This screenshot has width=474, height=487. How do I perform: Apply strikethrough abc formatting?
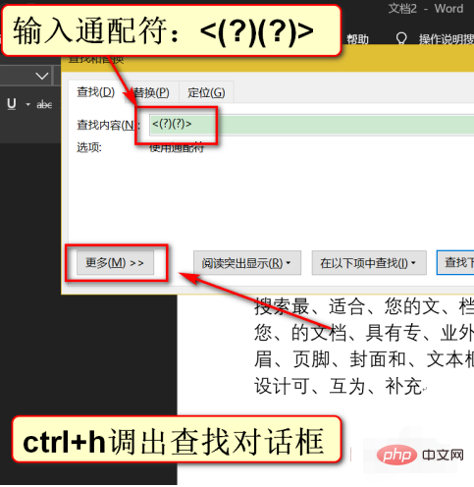click(x=44, y=105)
